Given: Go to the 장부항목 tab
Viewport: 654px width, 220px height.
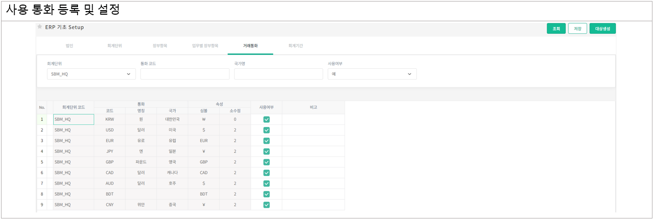Looking at the screenshot, I should [x=160, y=46].
